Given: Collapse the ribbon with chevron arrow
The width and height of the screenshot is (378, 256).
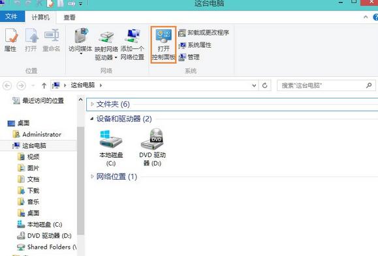Looking at the screenshot, I should tap(366, 17).
